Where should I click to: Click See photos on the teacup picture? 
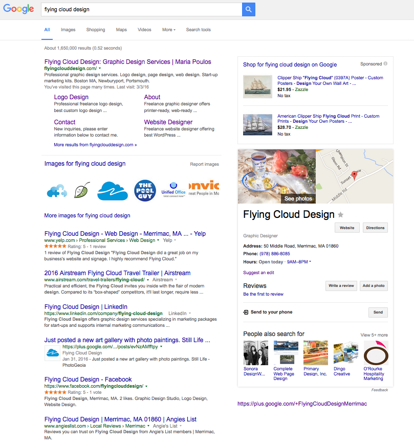click(x=298, y=198)
